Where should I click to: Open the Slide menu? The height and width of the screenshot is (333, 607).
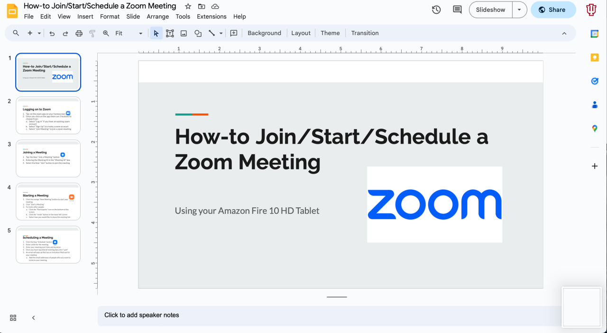tap(133, 17)
